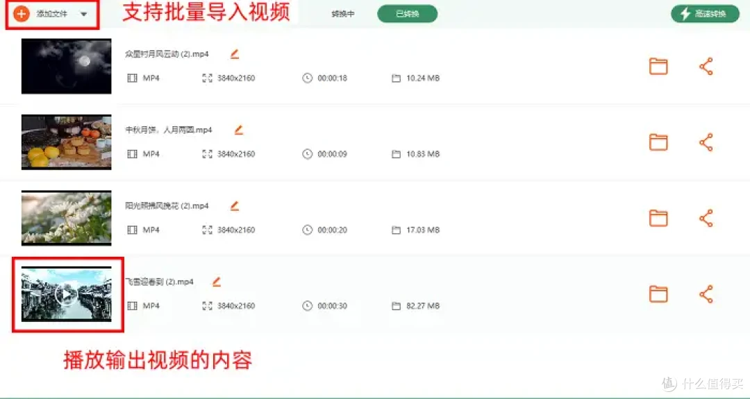Screen dimensions: 750x399
Task: Click the 82.27 MB file size
Action: pos(423,306)
